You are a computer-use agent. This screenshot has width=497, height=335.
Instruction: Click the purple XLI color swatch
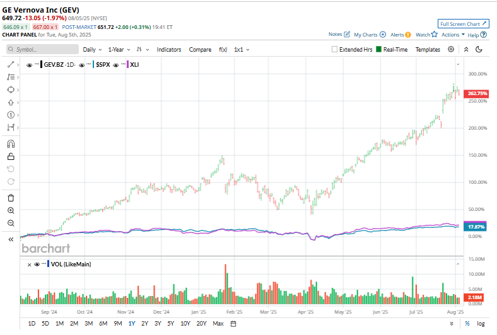[x=127, y=64]
